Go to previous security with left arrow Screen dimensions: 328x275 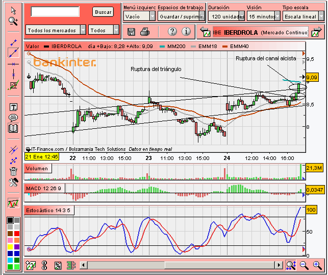(205, 32)
